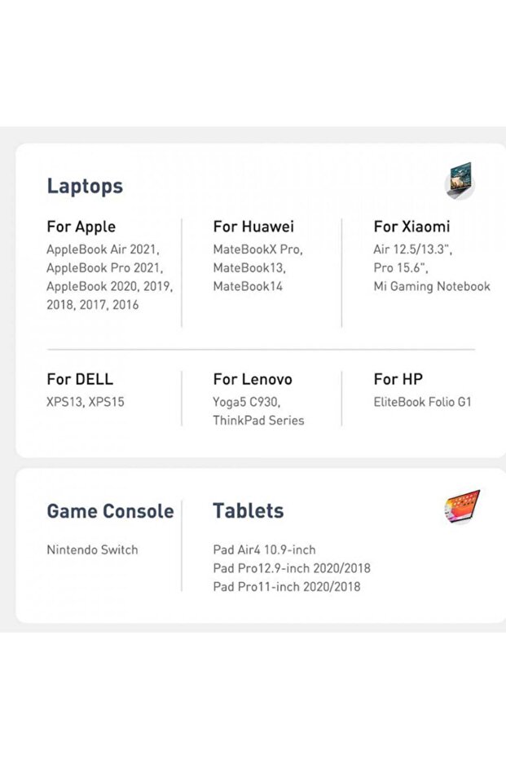Click the For DELL heading

[x=80, y=379]
